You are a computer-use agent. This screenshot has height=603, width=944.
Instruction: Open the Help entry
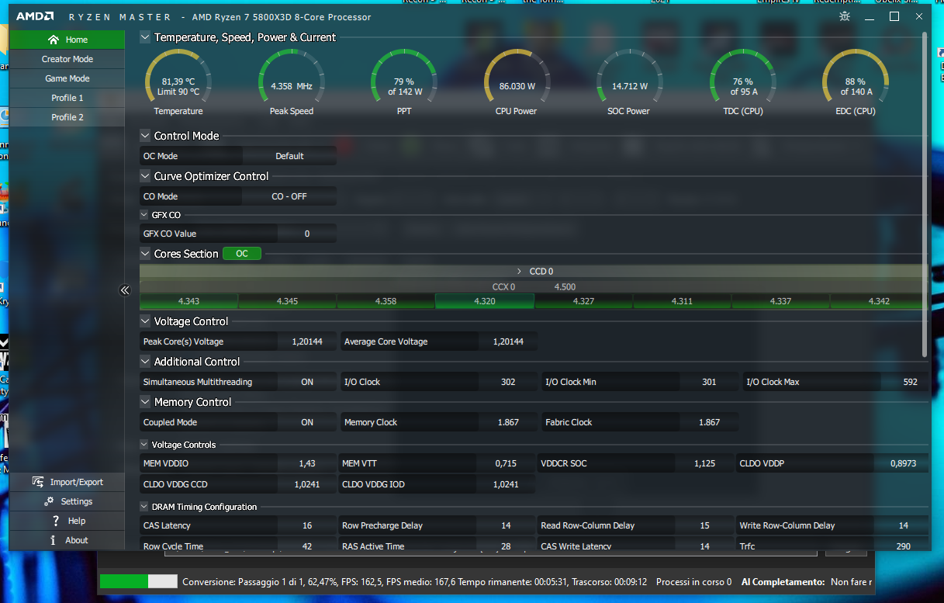coord(67,521)
